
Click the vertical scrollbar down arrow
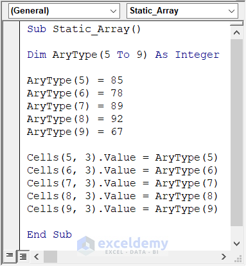[236, 244]
